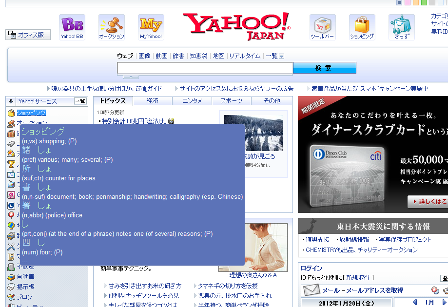Click the 一覧 button in Yahoo!サービス header
Viewport: 448px width, 307px height.
tap(80, 101)
